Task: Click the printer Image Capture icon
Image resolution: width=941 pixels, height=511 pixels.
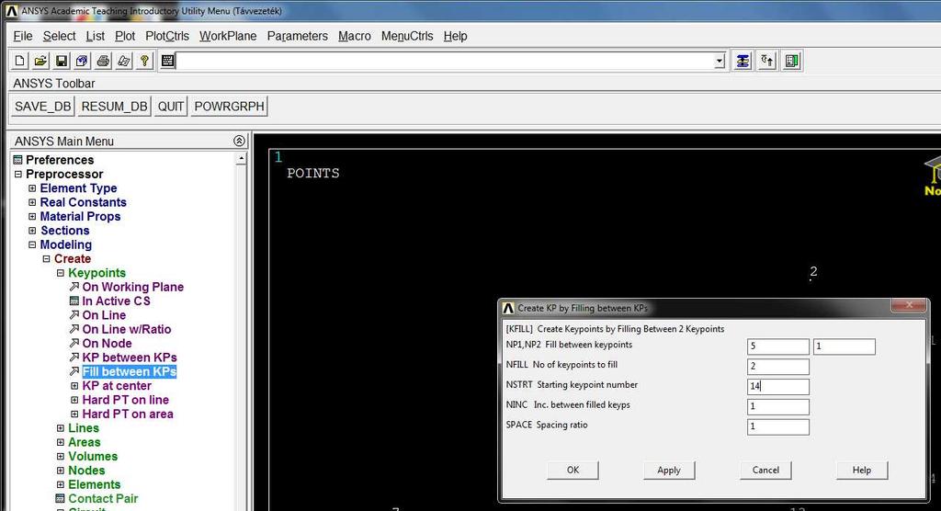Action: pos(103,61)
